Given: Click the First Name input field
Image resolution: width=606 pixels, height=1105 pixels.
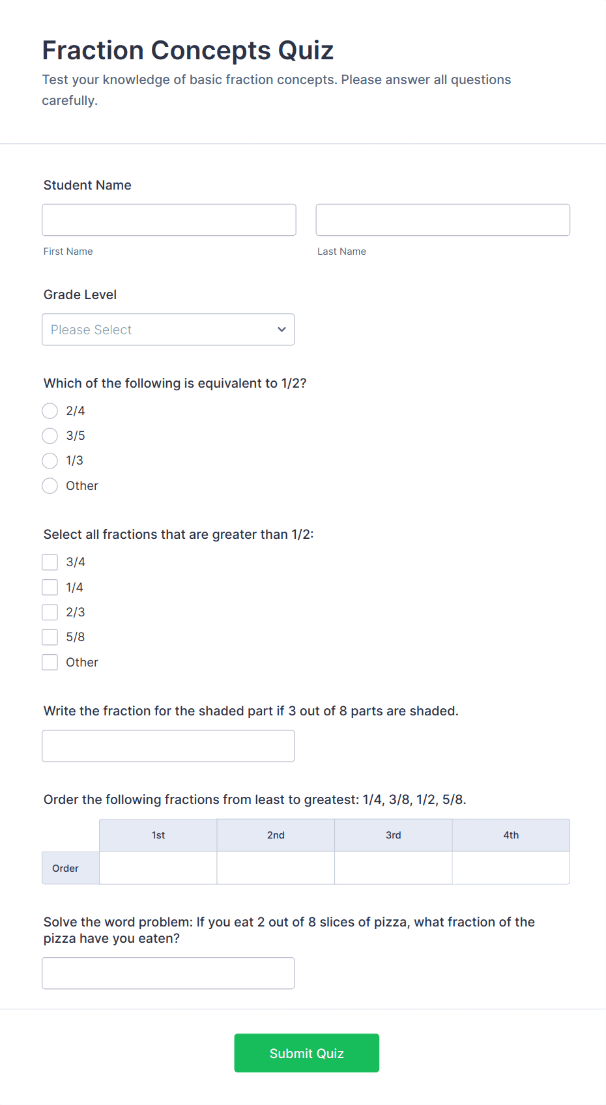Looking at the screenshot, I should pos(168,220).
